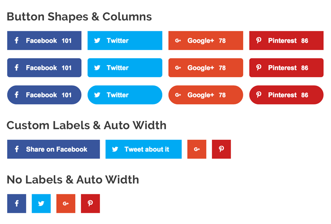This screenshot has width=331, height=224.
Task: Click the icon-only Facebook square button
Action: [x=17, y=204]
